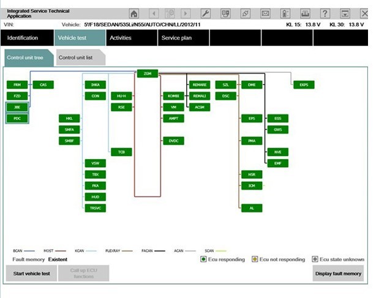
Task: Select the EGS transmission control node
Action: click(277, 119)
